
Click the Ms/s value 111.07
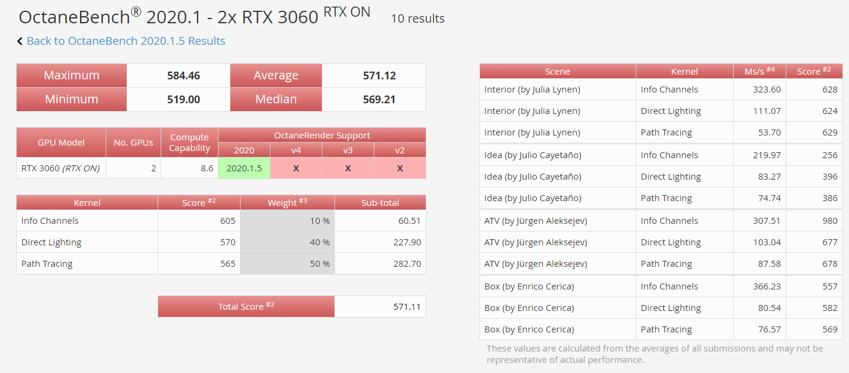pyautogui.click(x=767, y=111)
